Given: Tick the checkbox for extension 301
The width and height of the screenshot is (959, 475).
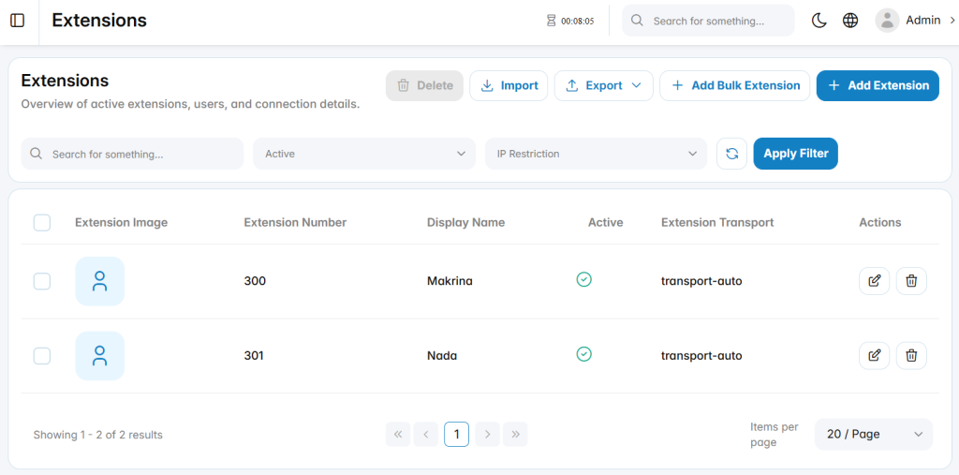Looking at the screenshot, I should coord(41,356).
